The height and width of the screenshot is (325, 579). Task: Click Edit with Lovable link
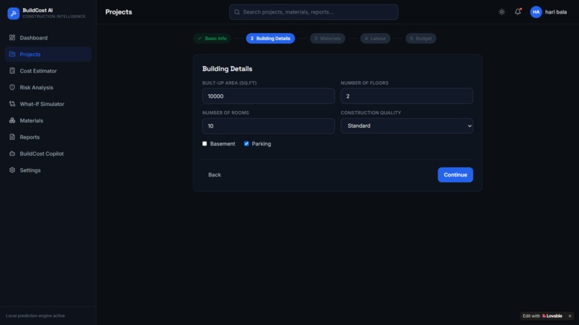542,316
